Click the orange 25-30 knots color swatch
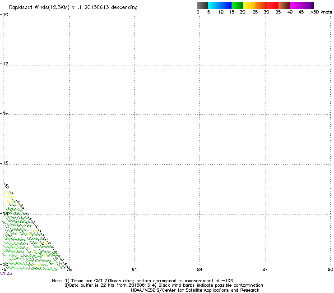The image size is (334, 293). pos(261,5)
